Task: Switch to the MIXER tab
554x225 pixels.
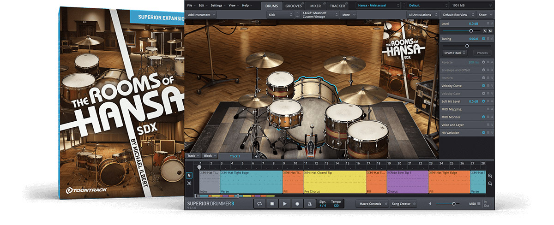Action: click(x=315, y=6)
